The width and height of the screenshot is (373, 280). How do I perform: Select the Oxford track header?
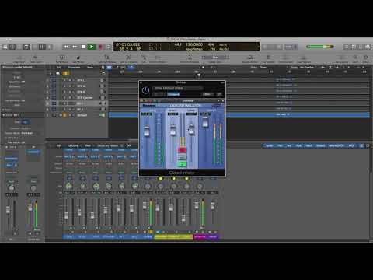pyautogui.click(x=77, y=115)
